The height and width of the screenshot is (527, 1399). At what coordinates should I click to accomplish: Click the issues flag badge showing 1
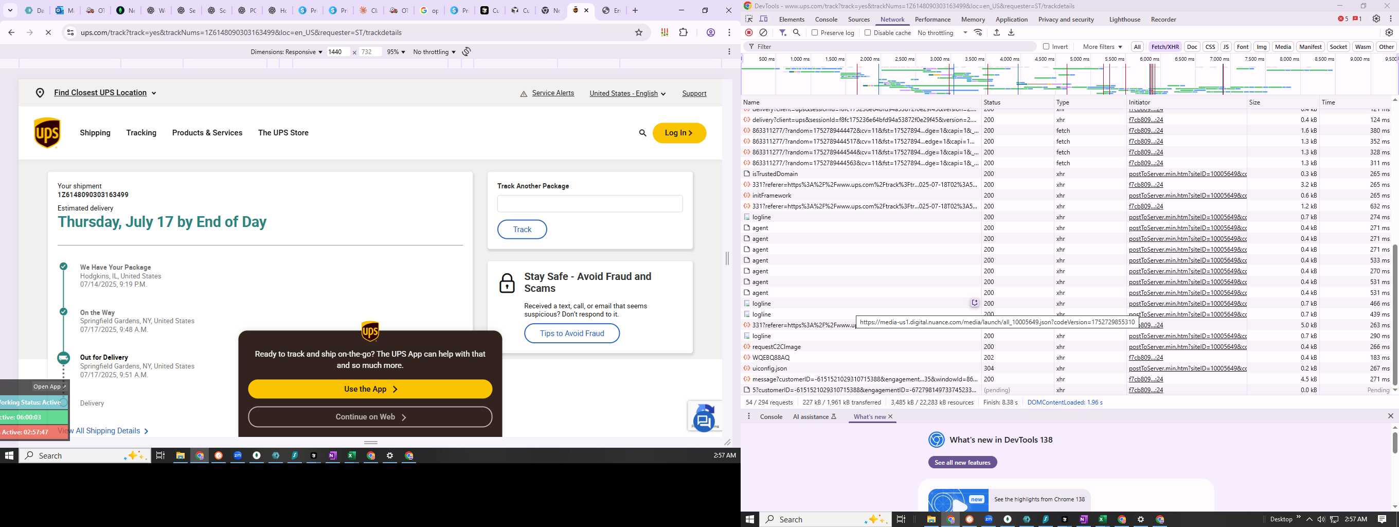click(1357, 19)
